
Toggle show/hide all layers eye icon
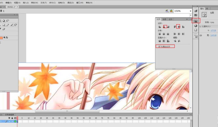(x=9, y=118)
